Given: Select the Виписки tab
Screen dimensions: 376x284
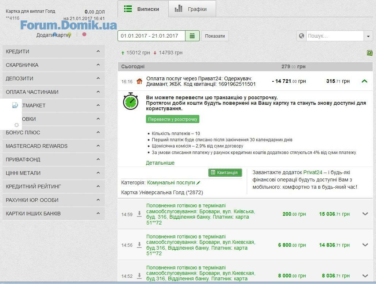Looking at the screenshot, I should (143, 9).
